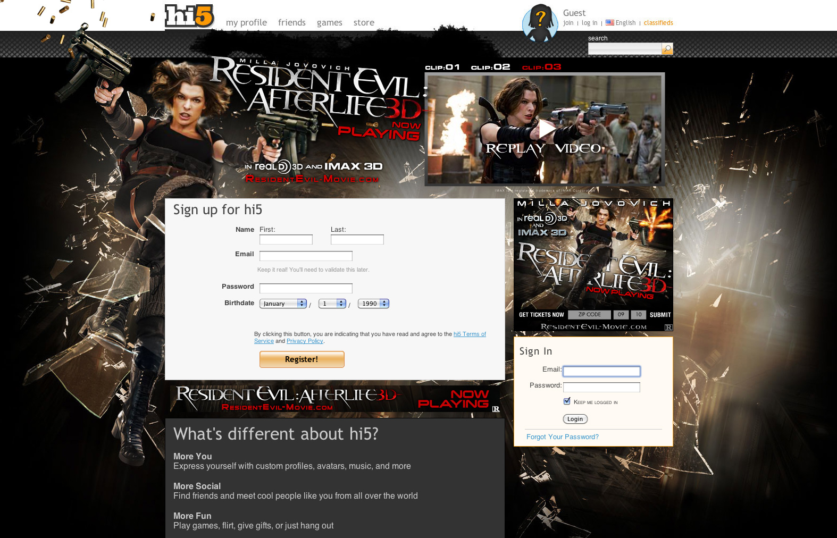Screen dimensions: 837x538
Task: Toggle the Keep me logged in checkbox
Action: click(x=567, y=401)
